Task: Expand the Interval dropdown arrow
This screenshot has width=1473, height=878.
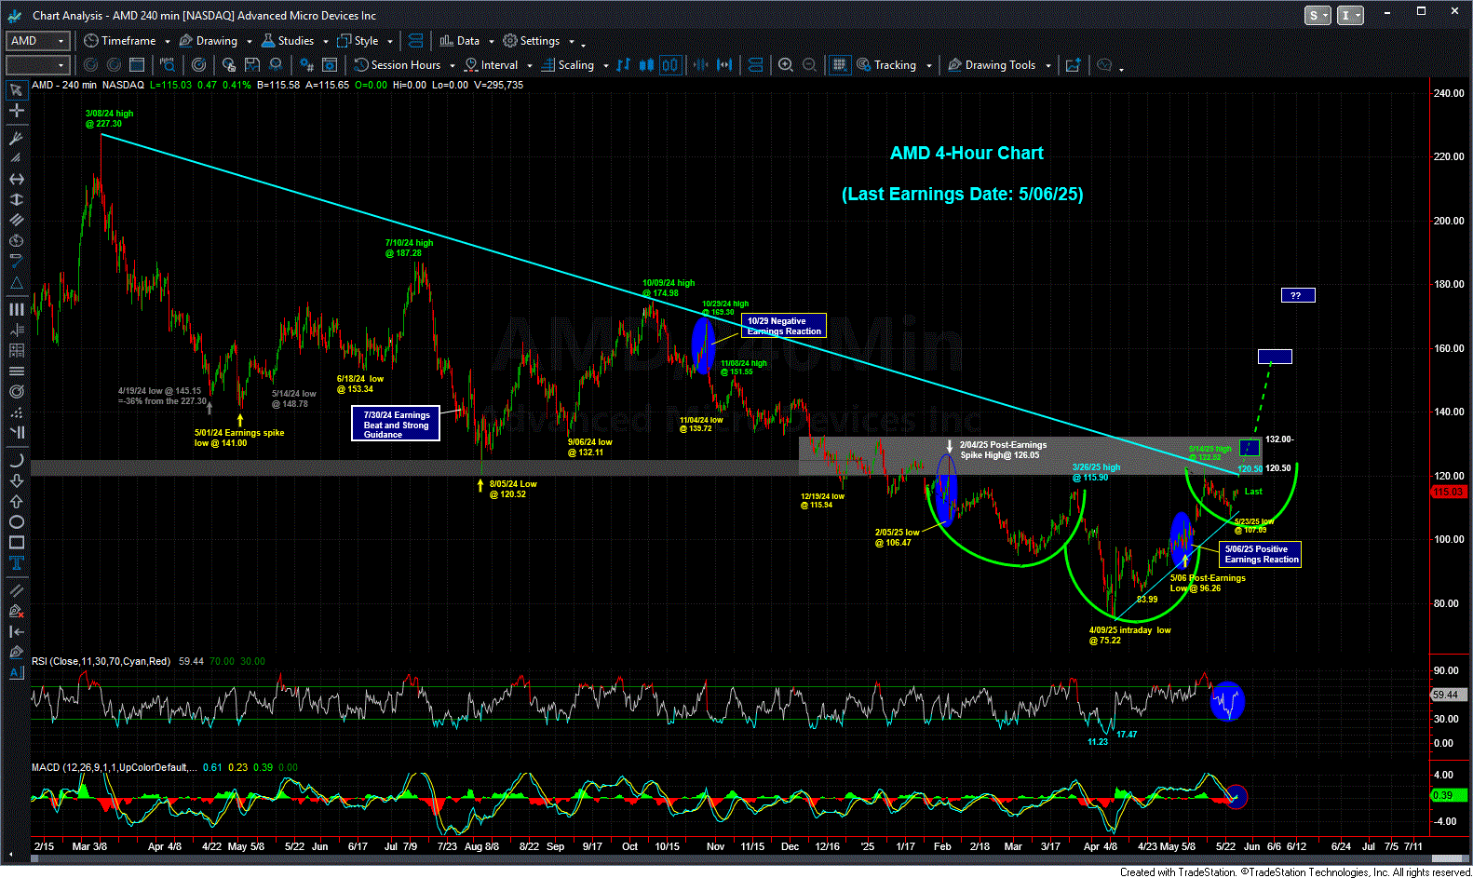Action: point(530,65)
